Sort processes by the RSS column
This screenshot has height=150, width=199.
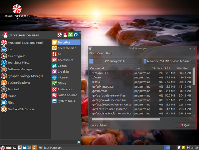(170, 68)
